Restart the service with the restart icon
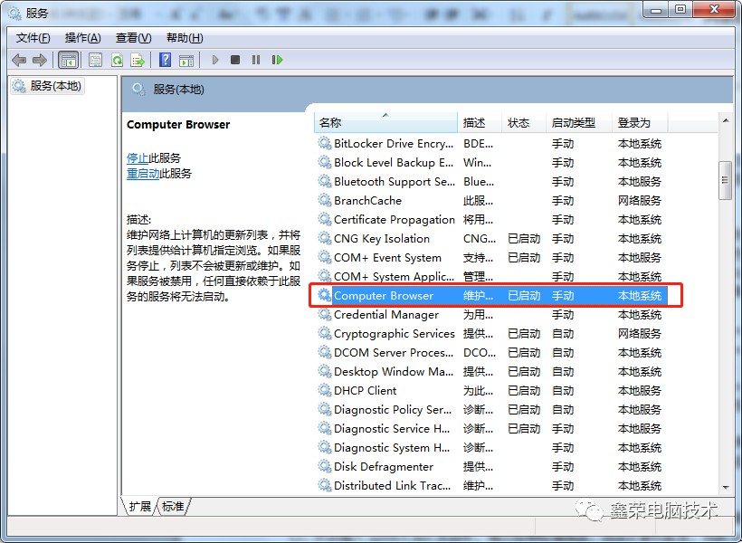This screenshot has width=742, height=543. (x=278, y=60)
